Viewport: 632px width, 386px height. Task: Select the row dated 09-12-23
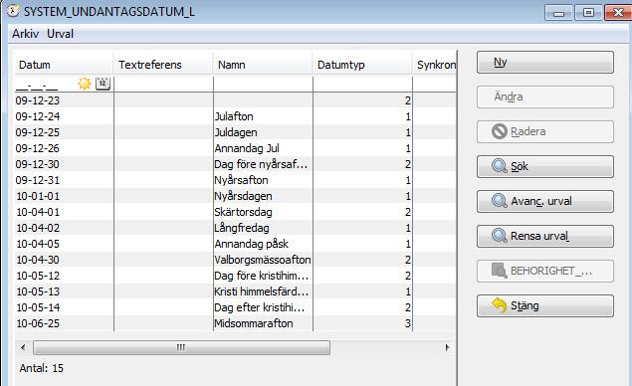[x=236, y=100]
